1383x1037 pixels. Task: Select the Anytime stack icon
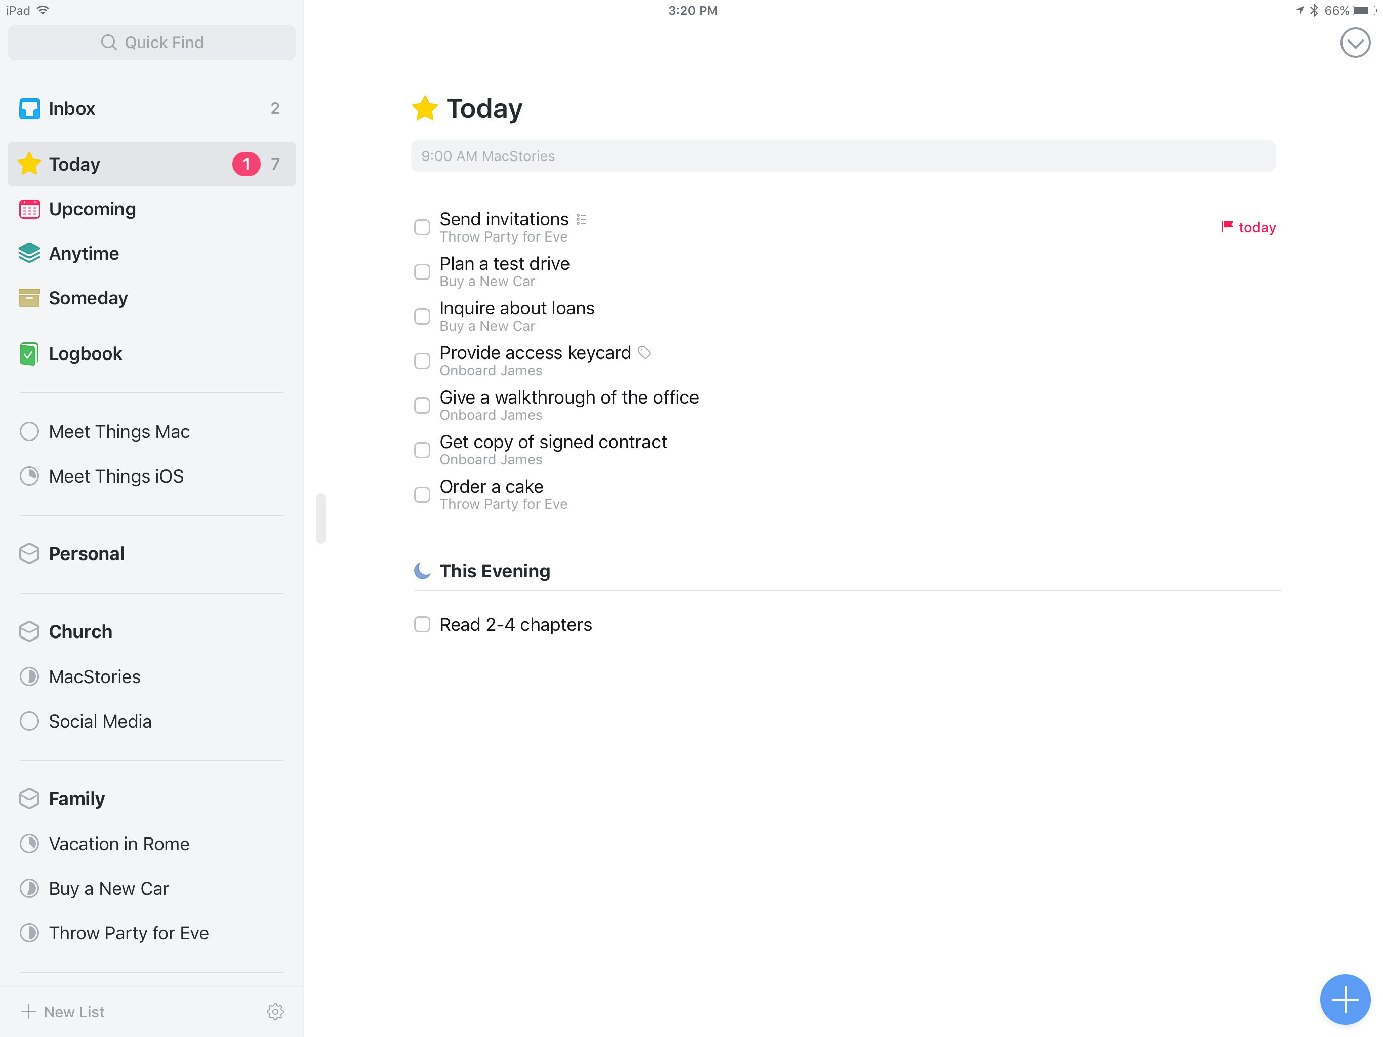pos(29,253)
